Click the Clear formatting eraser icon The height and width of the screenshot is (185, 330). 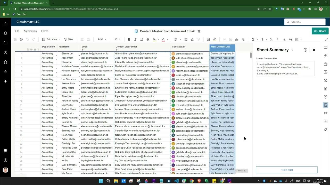coord(192,39)
